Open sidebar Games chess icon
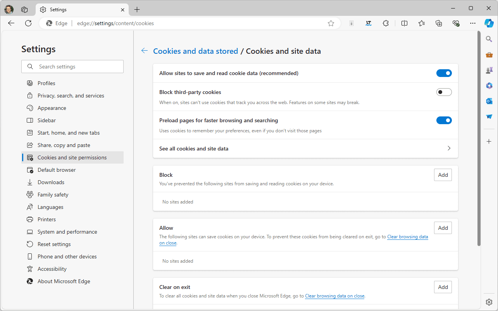Image resolution: width=498 pixels, height=311 pixels. pyautogui.click(x=489, y=70)
